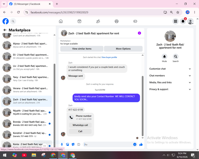Bookmark this page with star icon
The height and width of the screenshot is (159, 199).
point(178,12)
